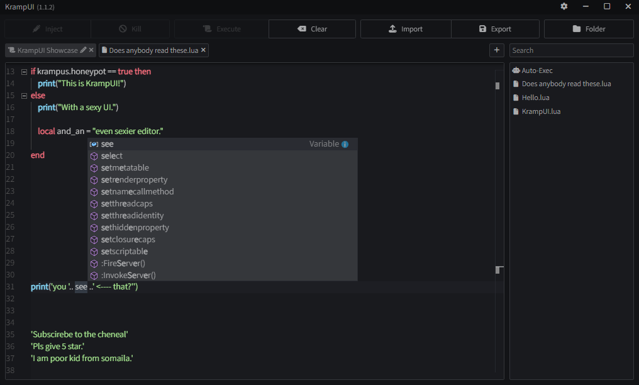
Task: Place cursor in 'Subscirebe to the cheneal' text
Action: (x=79, y=335)
